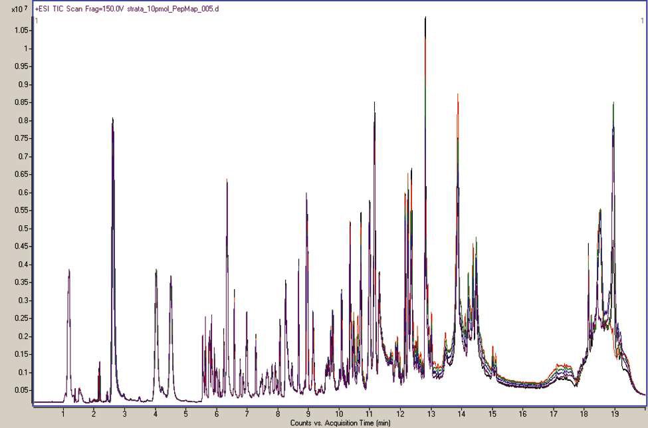
Task: Click y-axis tick label 0.6
Action: point(22,192)
